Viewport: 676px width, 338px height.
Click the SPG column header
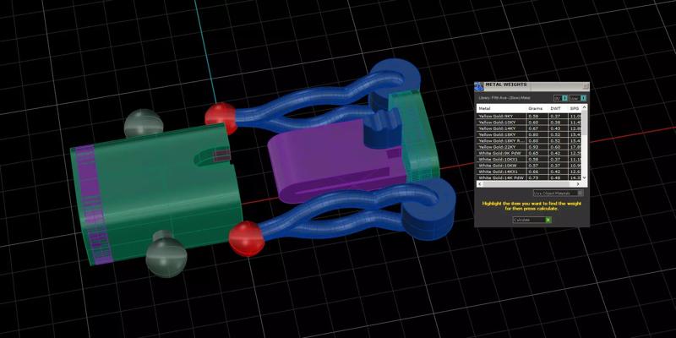click(575, 108)
